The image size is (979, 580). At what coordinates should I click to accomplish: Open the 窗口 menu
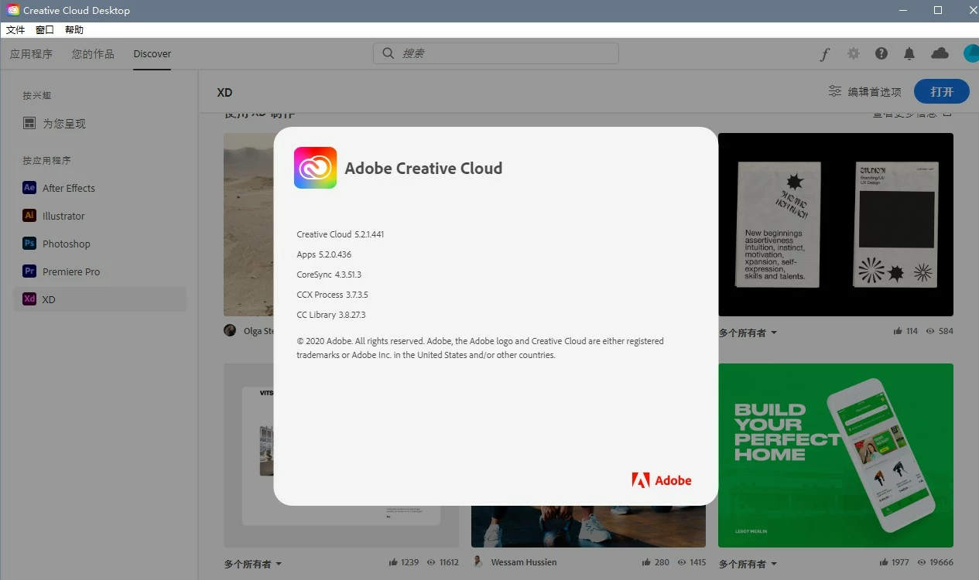point(45,30)
